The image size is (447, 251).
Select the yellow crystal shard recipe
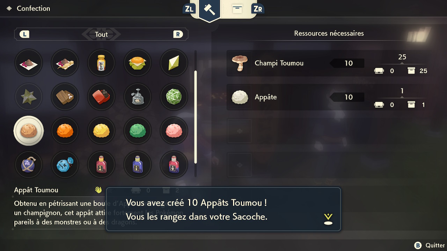pyautogui.click(x=174, y=63)
